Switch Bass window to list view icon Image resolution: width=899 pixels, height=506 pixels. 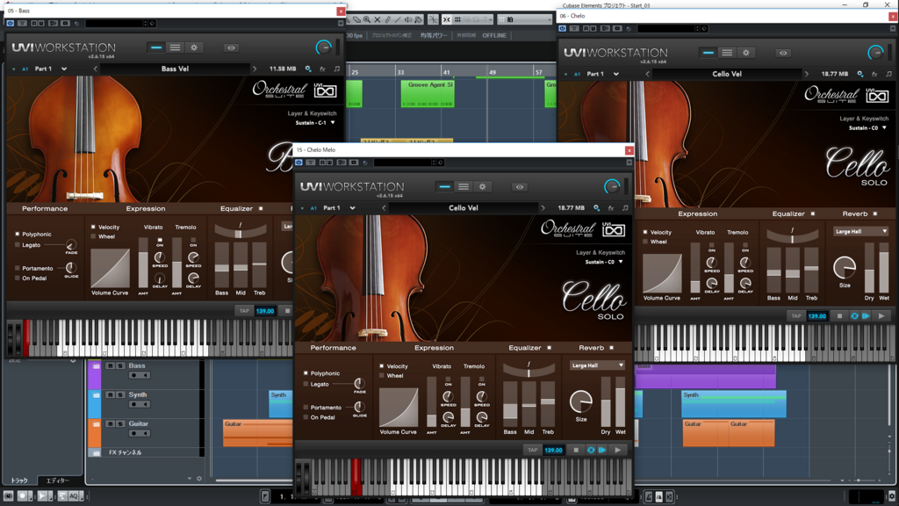175,47
